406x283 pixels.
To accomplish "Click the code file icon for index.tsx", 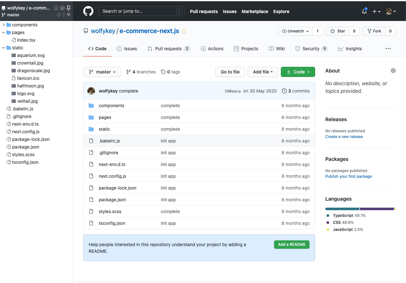I will point(14,40).
